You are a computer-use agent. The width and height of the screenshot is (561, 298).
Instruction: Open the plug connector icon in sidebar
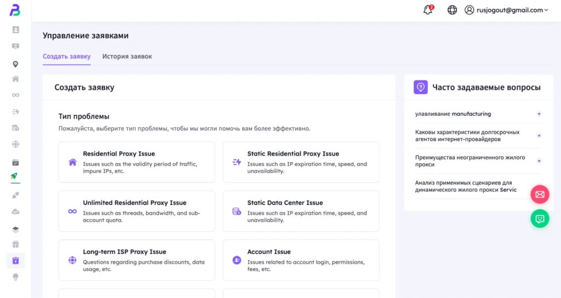click(x=15, y=195)
